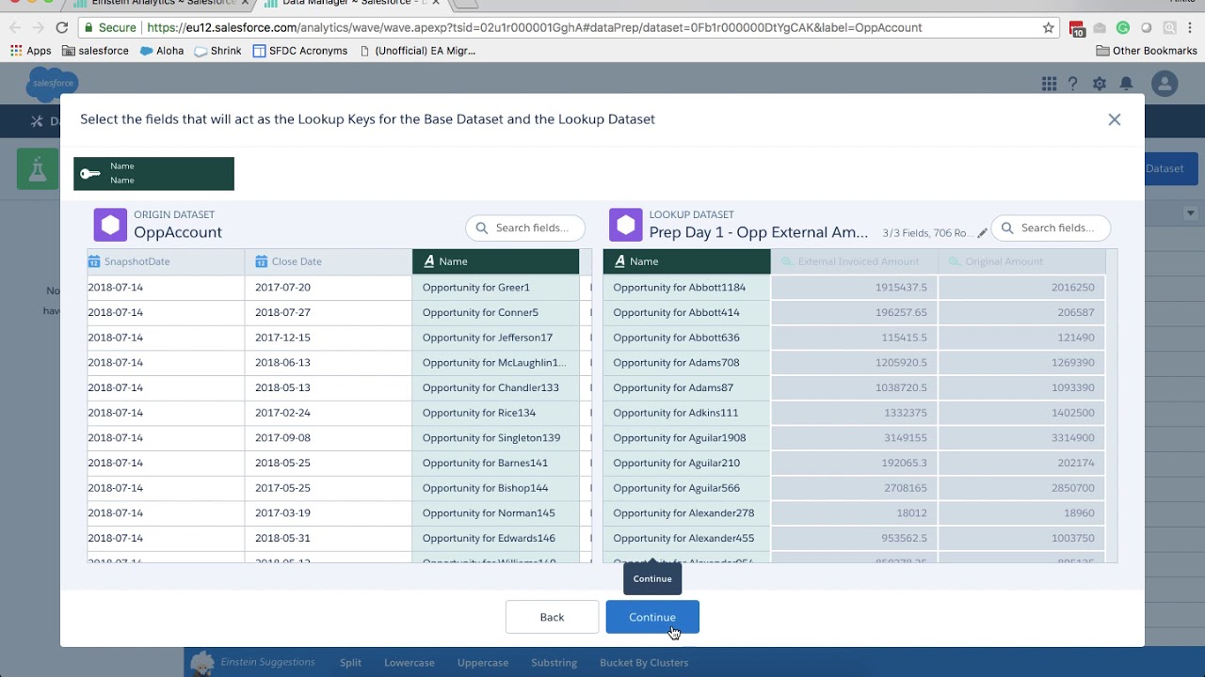
Task: Select the origin dataset Name column header
Action: click(495, 261)
